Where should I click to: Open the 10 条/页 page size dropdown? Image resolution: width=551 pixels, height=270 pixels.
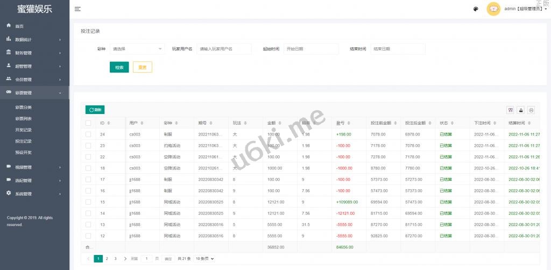click(x=204, y=259)
